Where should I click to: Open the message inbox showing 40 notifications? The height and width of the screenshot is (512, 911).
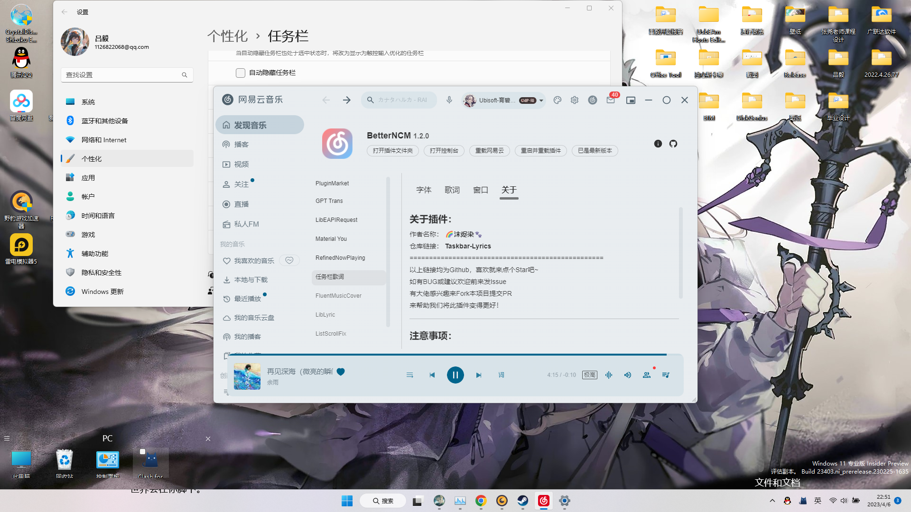[x=610, y=100]
